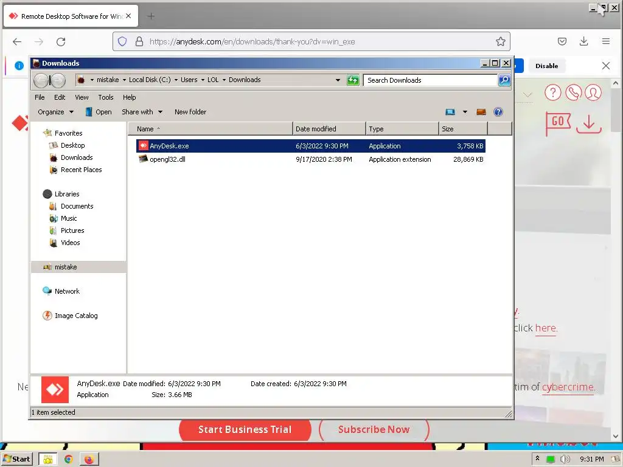Expand Local Disk (C:) breadcrumb arrow
The image size is (623, 467).
coord(176,80)
